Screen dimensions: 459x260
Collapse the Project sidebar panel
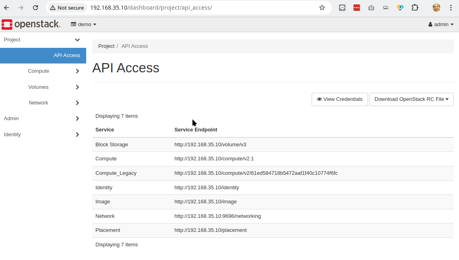click(43, 40)
